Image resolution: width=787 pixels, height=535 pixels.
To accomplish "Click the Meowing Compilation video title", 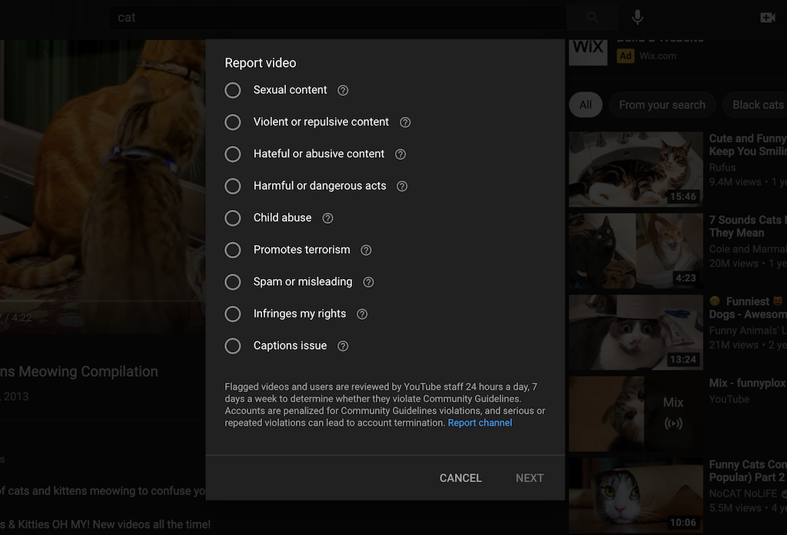I will coord(79,371).
